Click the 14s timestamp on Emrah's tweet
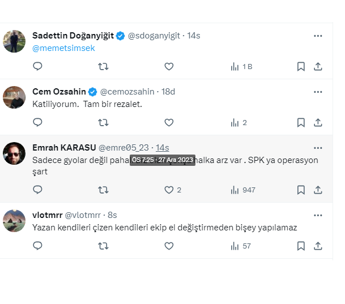Viewport: 345px width, 304px height. click(x=163, y=148)
